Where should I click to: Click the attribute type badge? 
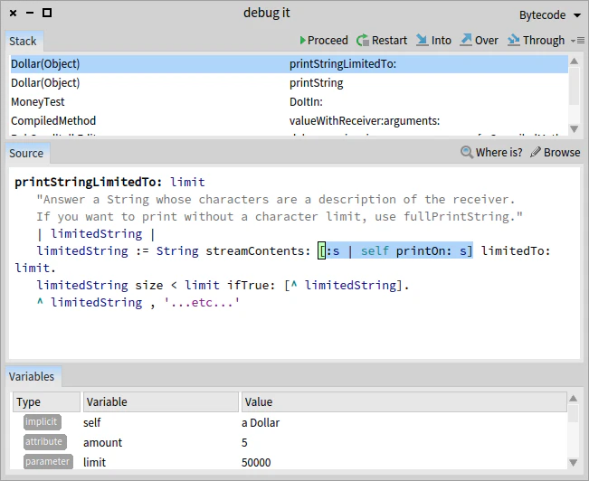tap(44, 441)
